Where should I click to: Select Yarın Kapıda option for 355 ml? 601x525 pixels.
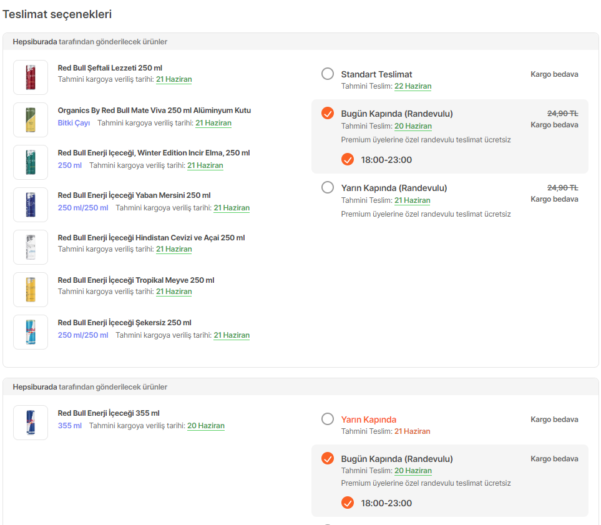328,419
